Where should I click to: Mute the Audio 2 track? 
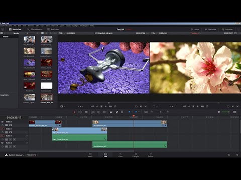15,146
